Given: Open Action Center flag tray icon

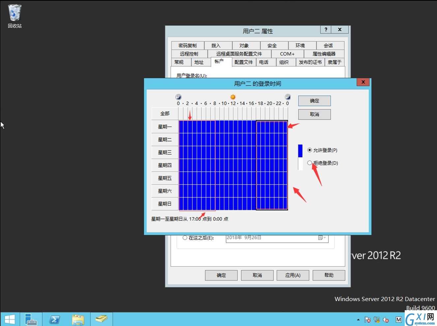Looking at the screenshot, I should click(x=367, y=319).
